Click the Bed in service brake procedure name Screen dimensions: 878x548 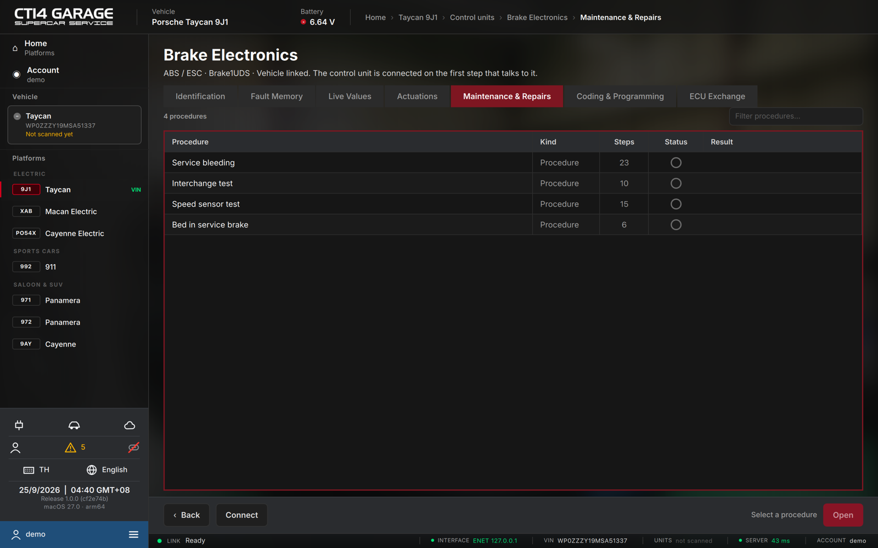click(210, 225)
